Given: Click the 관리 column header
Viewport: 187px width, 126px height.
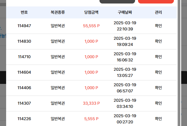Looking at the screenshot, I should tap(158, 12).
